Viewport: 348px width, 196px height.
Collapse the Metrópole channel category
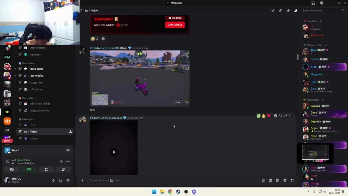click(27, 63)
